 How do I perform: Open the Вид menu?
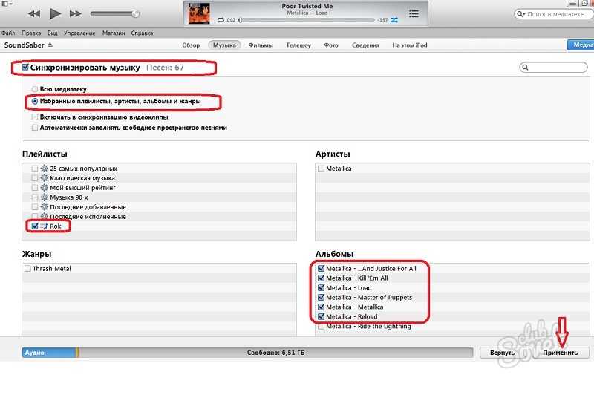pos(52,33)
